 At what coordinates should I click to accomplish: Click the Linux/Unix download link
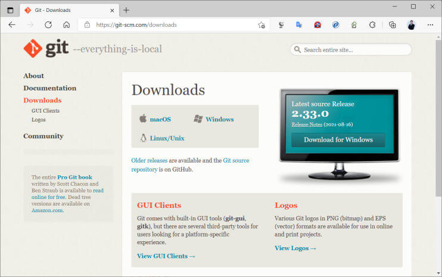[167, 138]
